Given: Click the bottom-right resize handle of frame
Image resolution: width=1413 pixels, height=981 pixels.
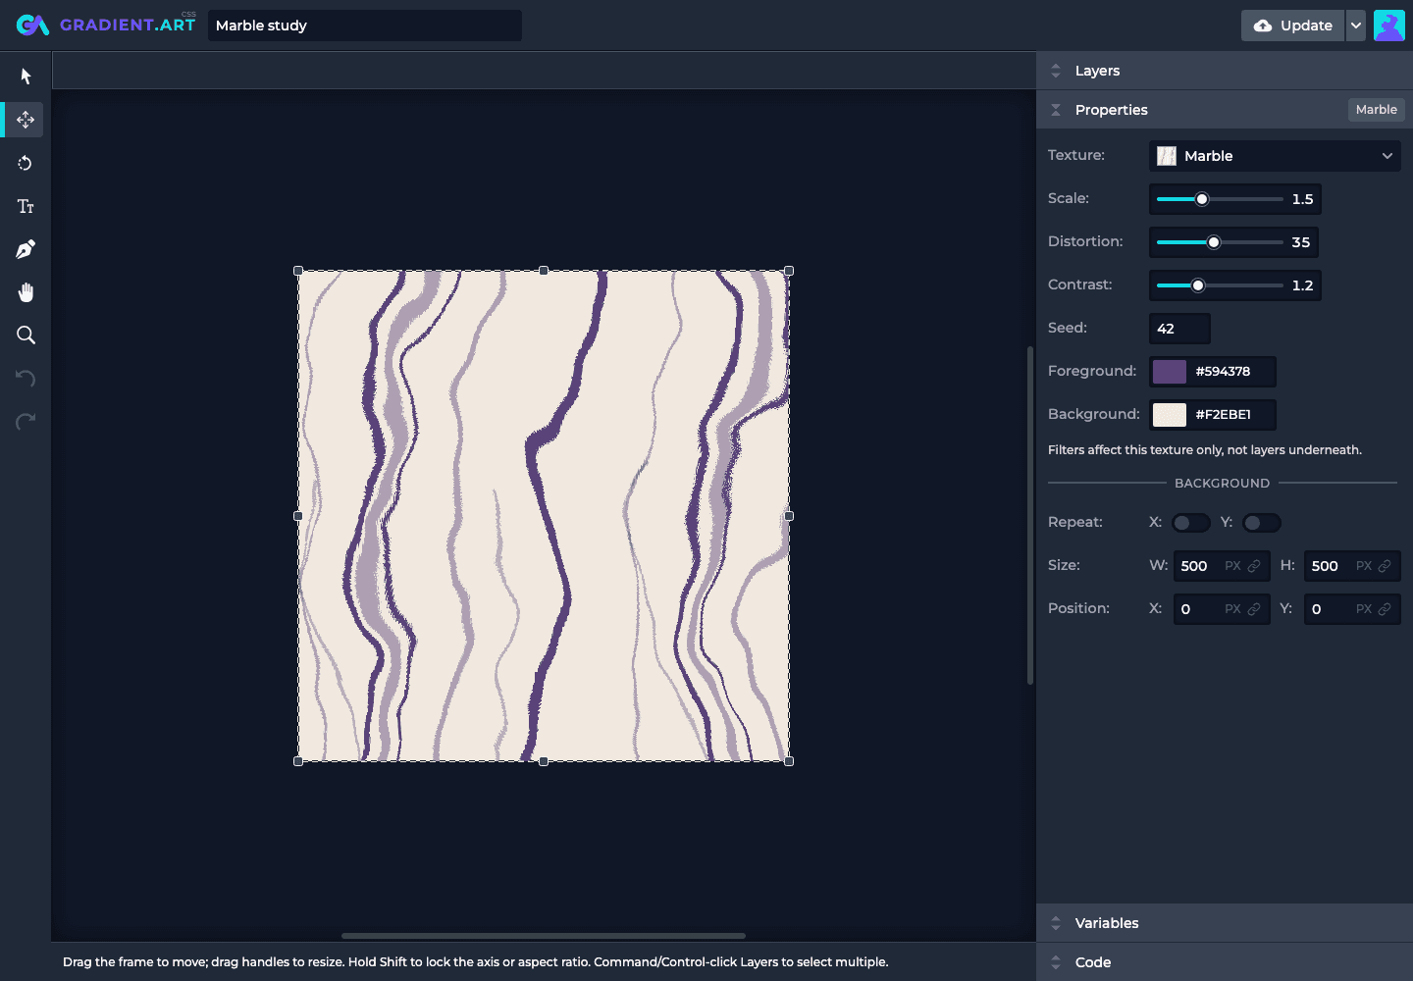Looking at the screenshot, I should pyautogui.click(x=789, y=761).
